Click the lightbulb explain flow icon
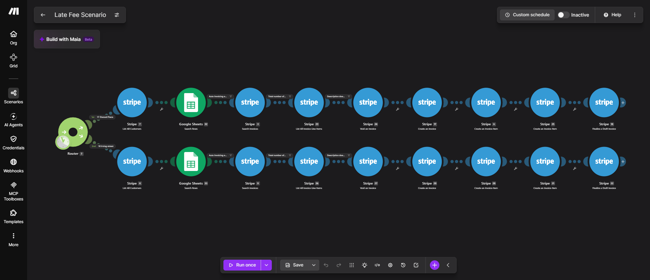Screen dimensions: 650x280 click(x=365, y=265)
